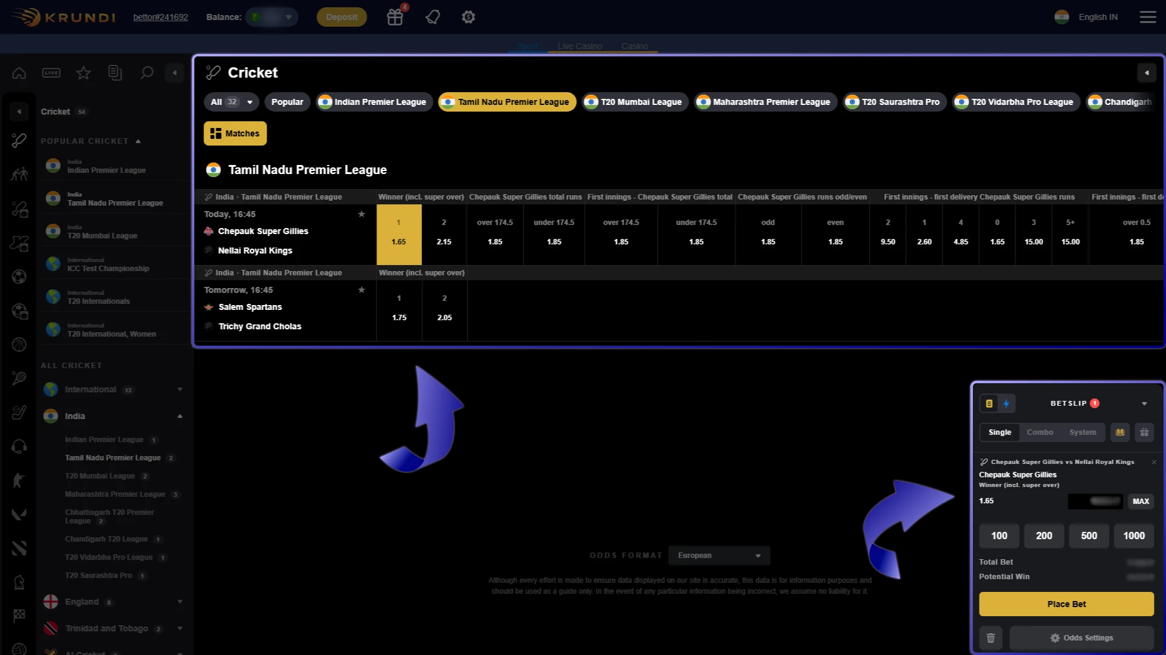Click the Tennis sport icon
1166x655 pixels.
(x=19, y=378)
